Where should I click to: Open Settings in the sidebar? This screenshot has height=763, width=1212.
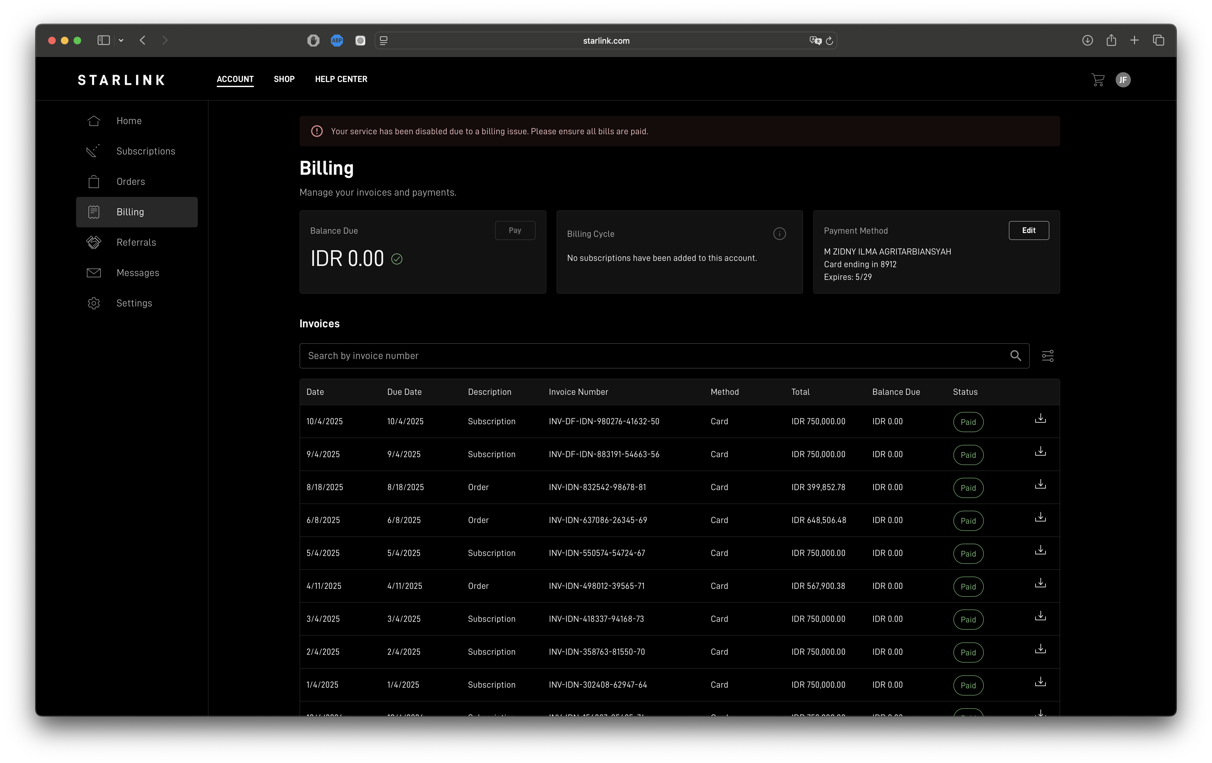point(134,303)
